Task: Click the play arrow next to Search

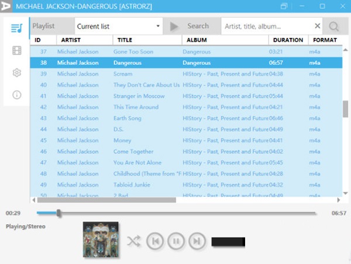Action: [174, 26]
